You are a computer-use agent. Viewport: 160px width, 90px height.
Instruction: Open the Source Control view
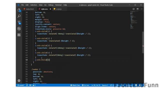(19, 22)
